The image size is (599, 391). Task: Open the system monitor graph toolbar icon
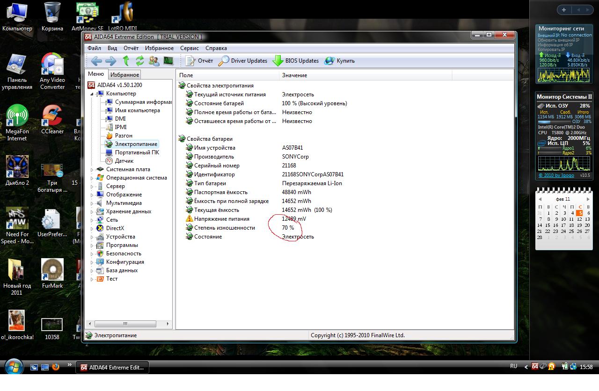168,61
